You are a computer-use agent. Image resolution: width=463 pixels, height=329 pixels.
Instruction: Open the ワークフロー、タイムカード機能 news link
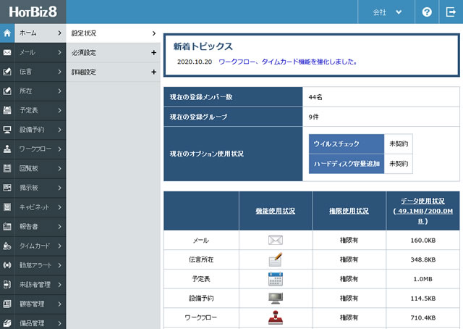click(x=287, y=62)
